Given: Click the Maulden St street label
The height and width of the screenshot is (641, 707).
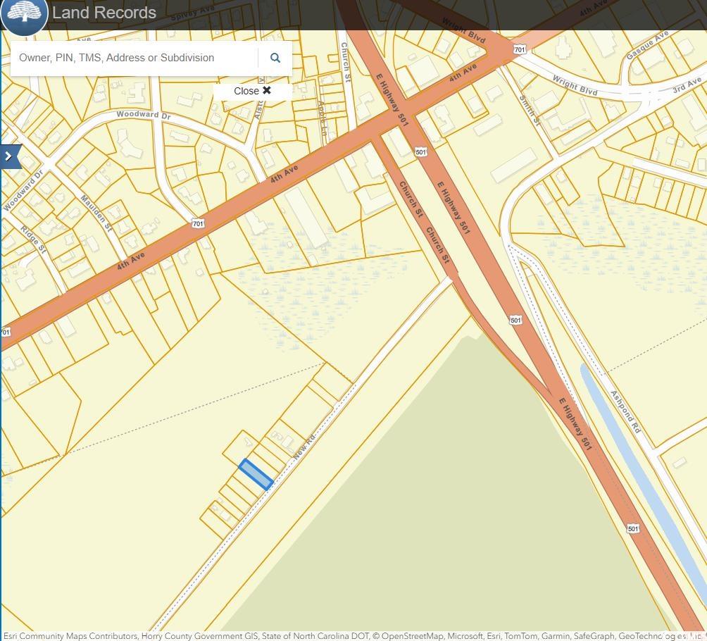Looking at the screenshot, I should pyautogui.click(x=96, y=213).
